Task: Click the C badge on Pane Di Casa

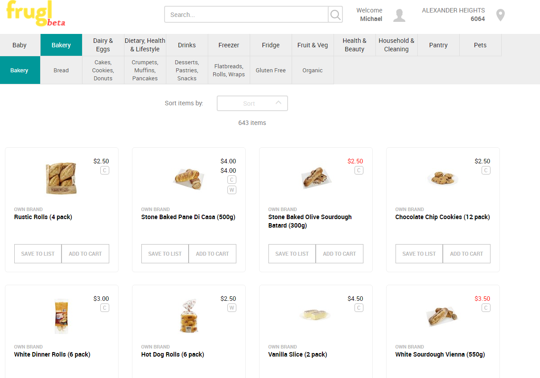Action: [x=232, y=180]
